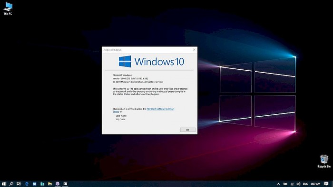Select the Recycle Bin desktop icon
The image size is (333, 187).
(324, 161)
